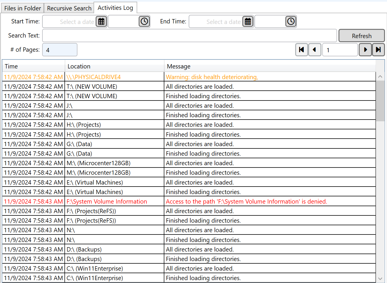The height and width of the screenshot is (283, 387).
Task: Switch to the Files in Folder tab
Action: coord(23,8)
